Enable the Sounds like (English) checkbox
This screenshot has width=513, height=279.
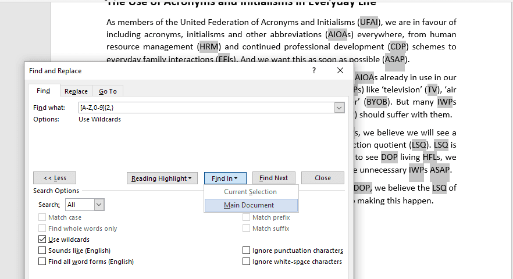coord(42,251)
